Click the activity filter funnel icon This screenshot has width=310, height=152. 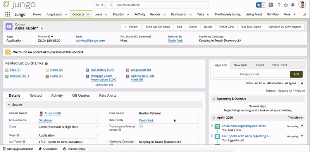302,84
